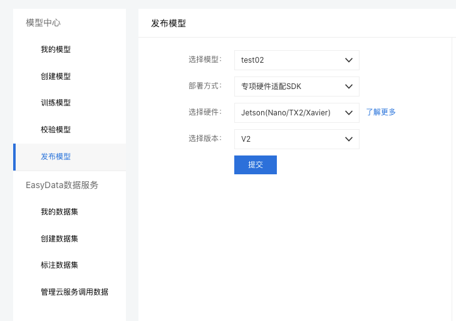Select the active 发布模型 sidebar item
This screenshot has width=456, height=321.
coord(56,157)
